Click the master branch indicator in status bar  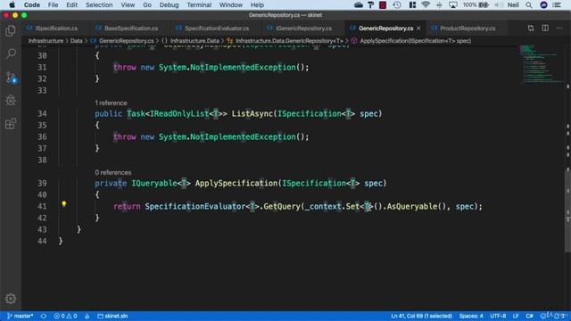(x=20, y=316)
